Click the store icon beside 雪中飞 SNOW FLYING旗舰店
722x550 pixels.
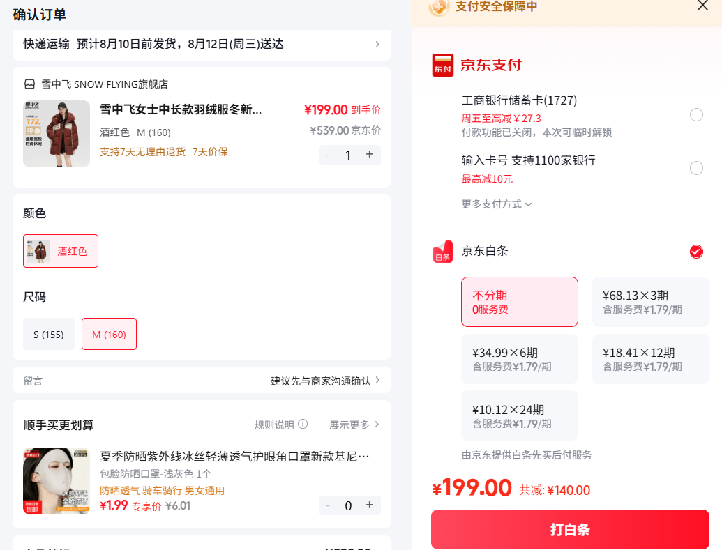[29, 84]
